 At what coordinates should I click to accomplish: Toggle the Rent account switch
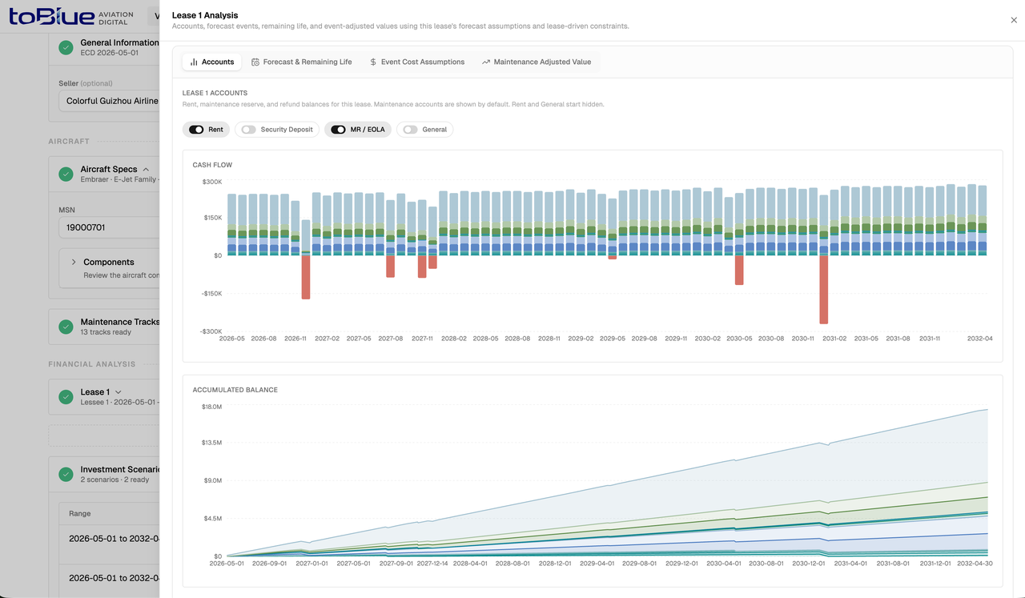(x=195, y=129)
